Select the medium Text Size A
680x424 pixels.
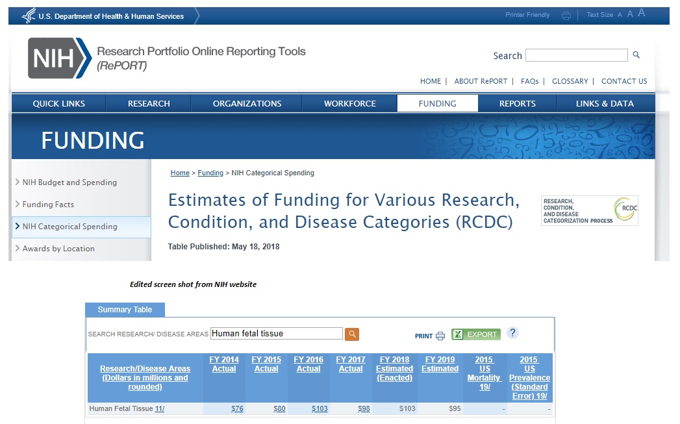pyautogui.click(x=630, y=14)
